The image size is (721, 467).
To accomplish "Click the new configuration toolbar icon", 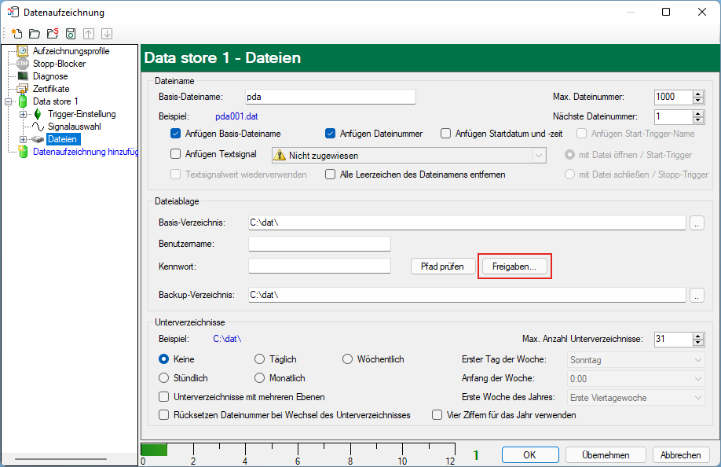I will tap(16, 34).
